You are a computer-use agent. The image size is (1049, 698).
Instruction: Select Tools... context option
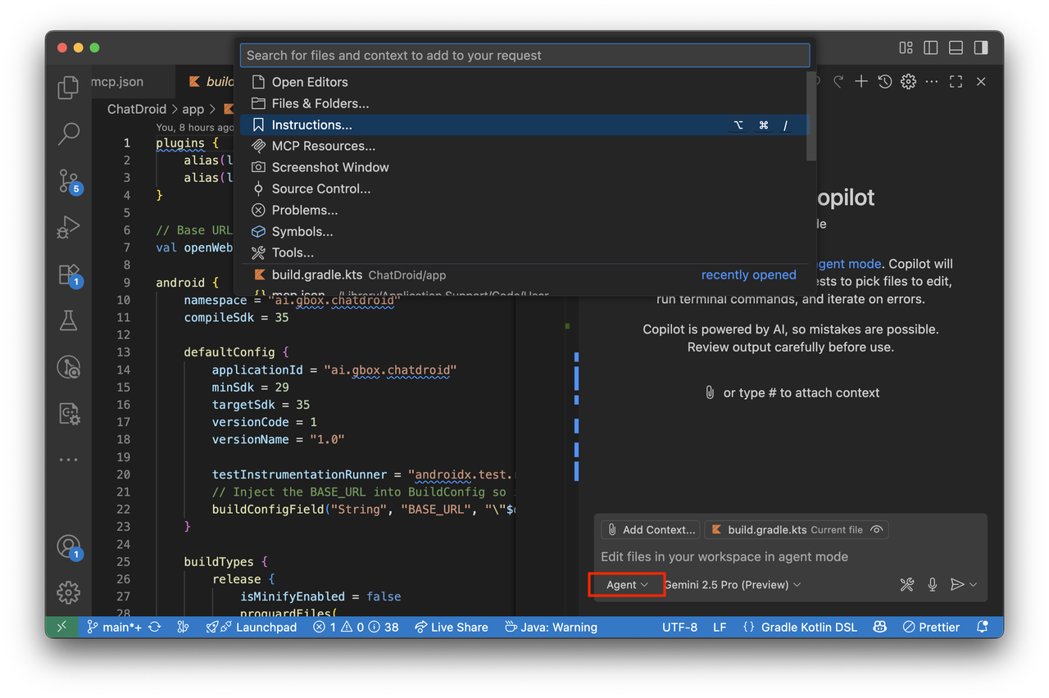pos(524,252)
